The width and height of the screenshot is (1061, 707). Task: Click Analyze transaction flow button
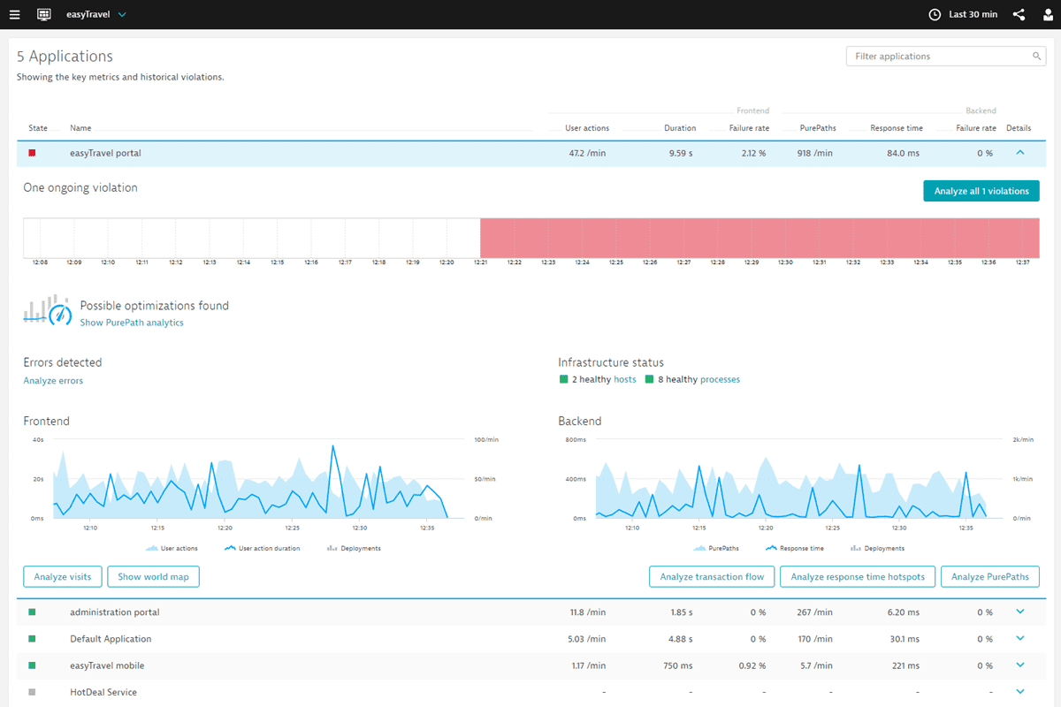pos(712,577)
